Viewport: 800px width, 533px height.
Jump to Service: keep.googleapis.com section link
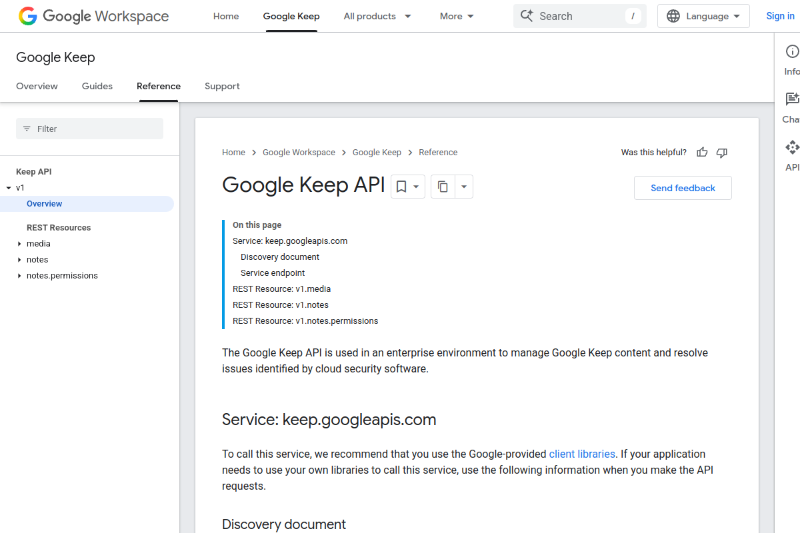(290, 241)
